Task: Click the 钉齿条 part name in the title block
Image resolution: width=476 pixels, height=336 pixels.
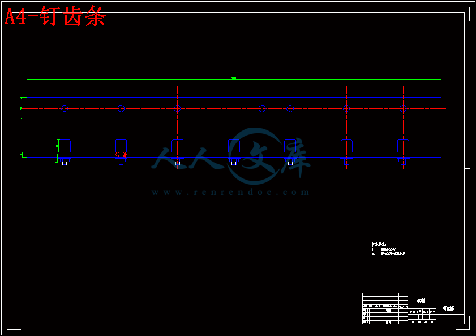Action: pos(449,308)
